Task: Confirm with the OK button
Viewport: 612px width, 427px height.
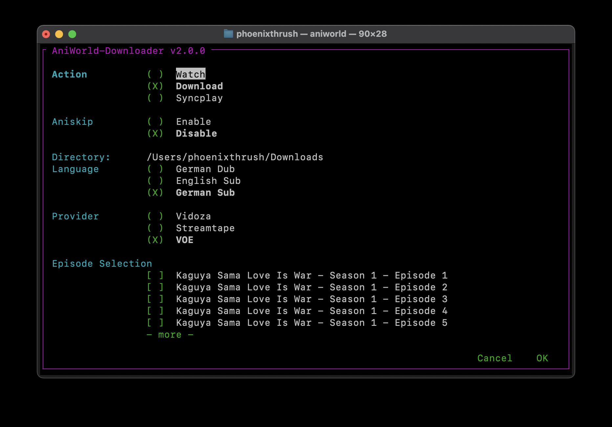Action: coord(542,358)
